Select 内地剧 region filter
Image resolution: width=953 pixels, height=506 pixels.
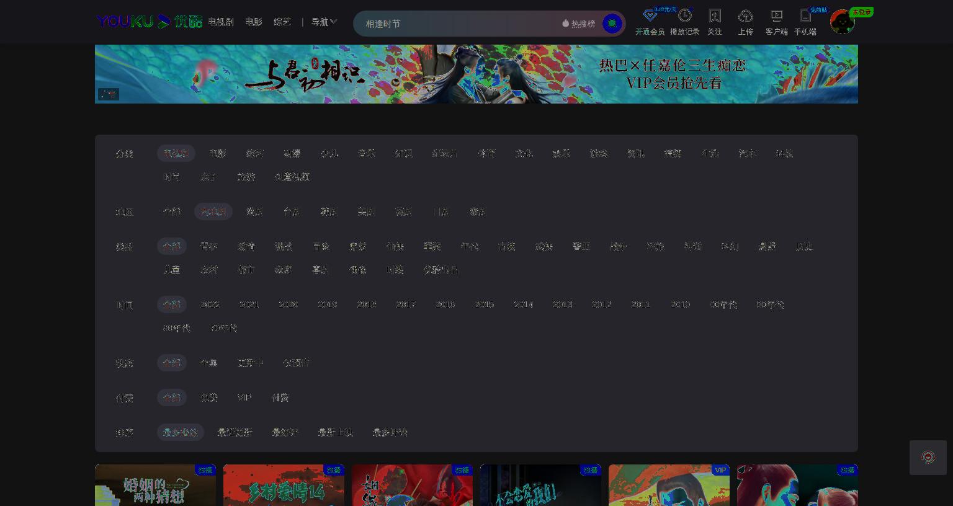click(213, 211)
